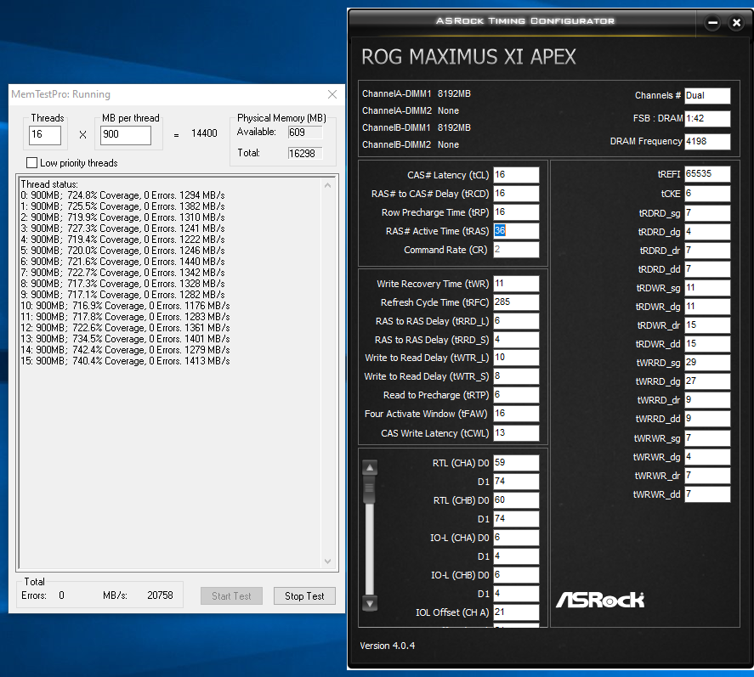This screenshot has height=677, width=754.
Task: Click the tRRD_L value field
Action: pyautogui.click(x=516, y=321)
